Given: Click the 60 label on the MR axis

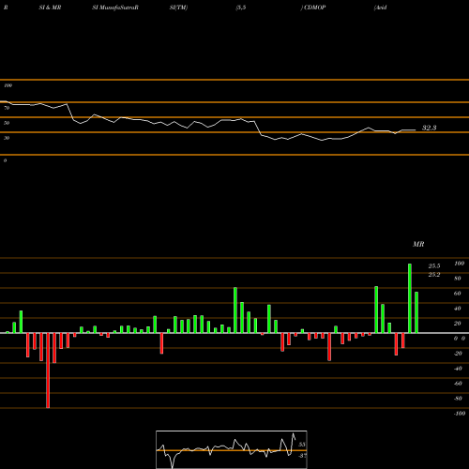Looking at the screenshot, I should point(458,294).
